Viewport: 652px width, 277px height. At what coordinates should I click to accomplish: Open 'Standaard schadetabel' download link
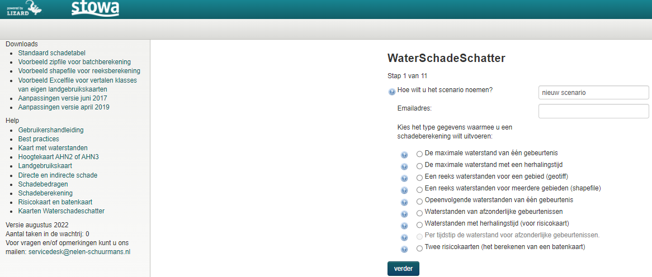tap(51, 52)
